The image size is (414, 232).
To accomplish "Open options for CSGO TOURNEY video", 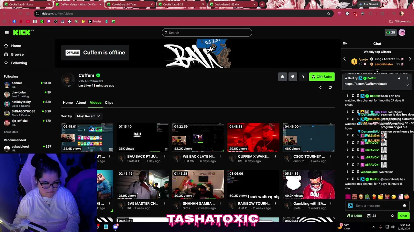I will click(331, 157).
